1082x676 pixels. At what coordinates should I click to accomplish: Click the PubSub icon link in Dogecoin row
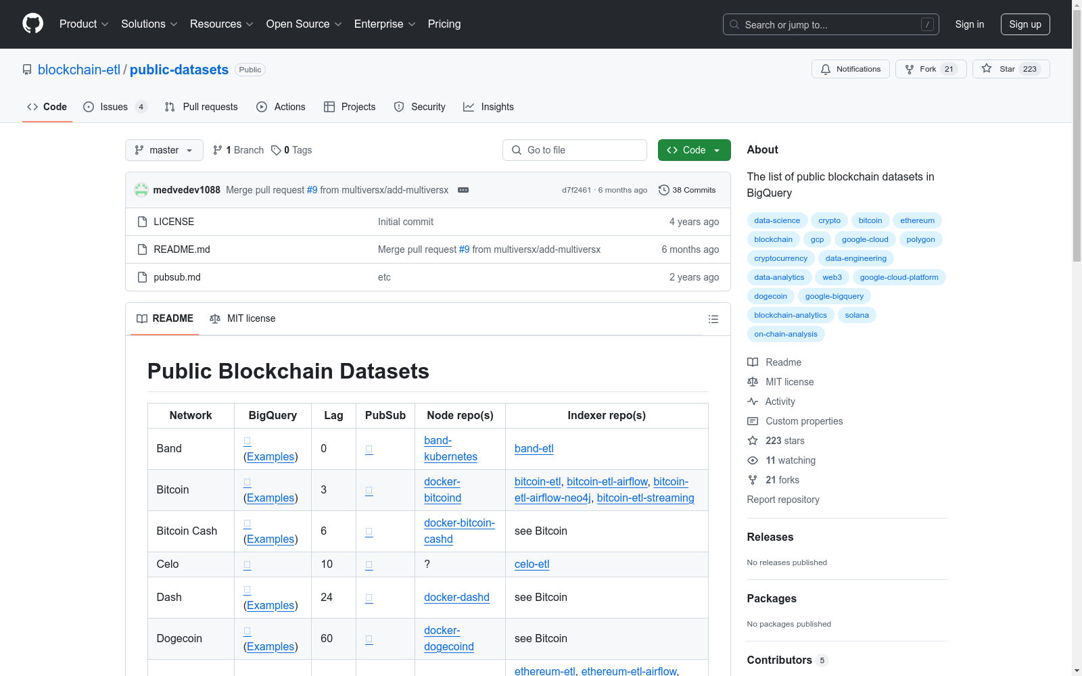click(369, 639)
